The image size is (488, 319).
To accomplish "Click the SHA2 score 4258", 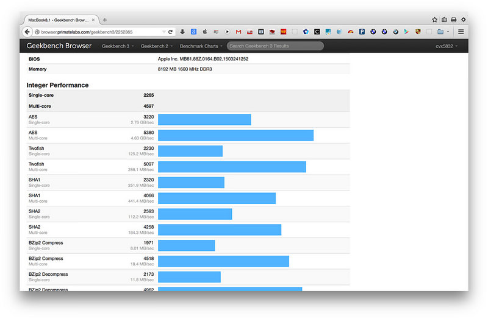I will [148, 227].
